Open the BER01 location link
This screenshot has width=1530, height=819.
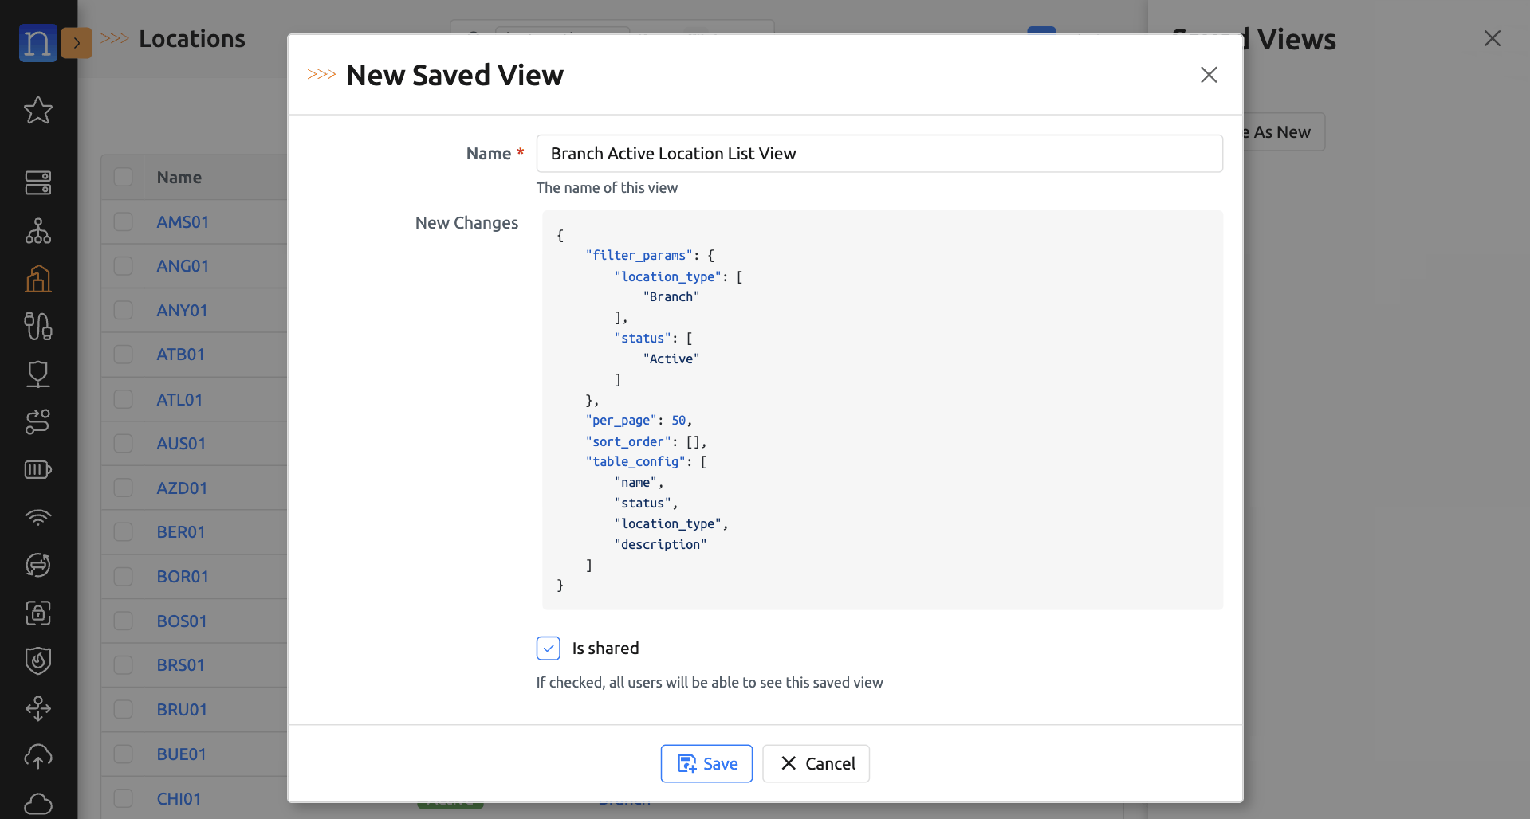181,532
